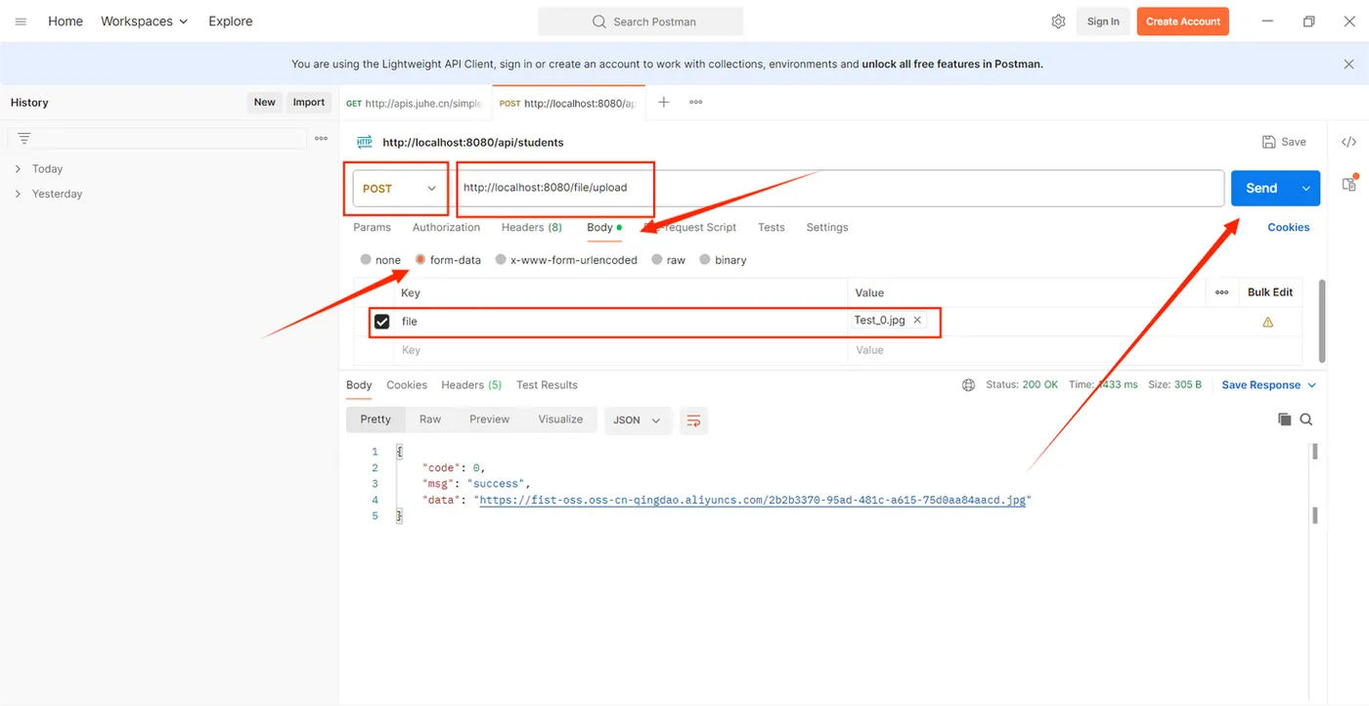The height and width of the screenshot is (706, 1369).
Task: Open form-data column options dots
Action: 1221,292
